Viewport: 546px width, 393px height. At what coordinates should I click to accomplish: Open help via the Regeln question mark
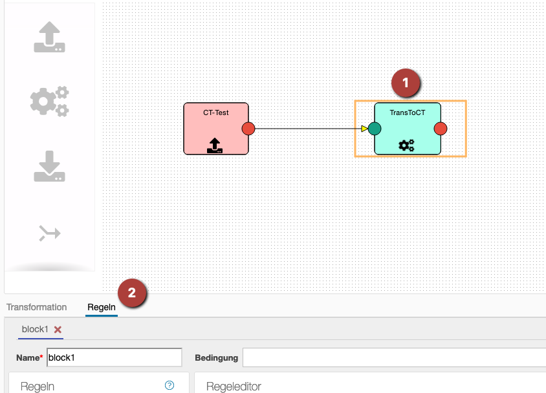(169, 385)
